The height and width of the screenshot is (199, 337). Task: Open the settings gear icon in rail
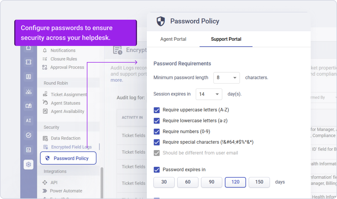coord(28,165)
